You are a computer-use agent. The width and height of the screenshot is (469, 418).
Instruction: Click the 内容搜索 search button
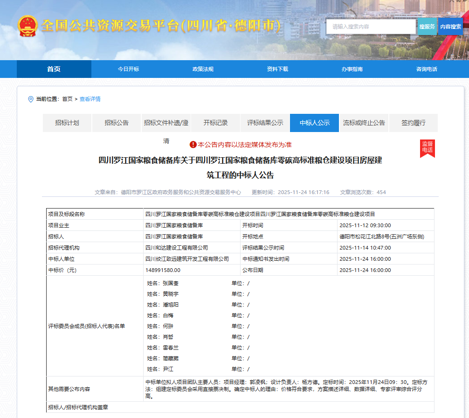click(451, 27)
